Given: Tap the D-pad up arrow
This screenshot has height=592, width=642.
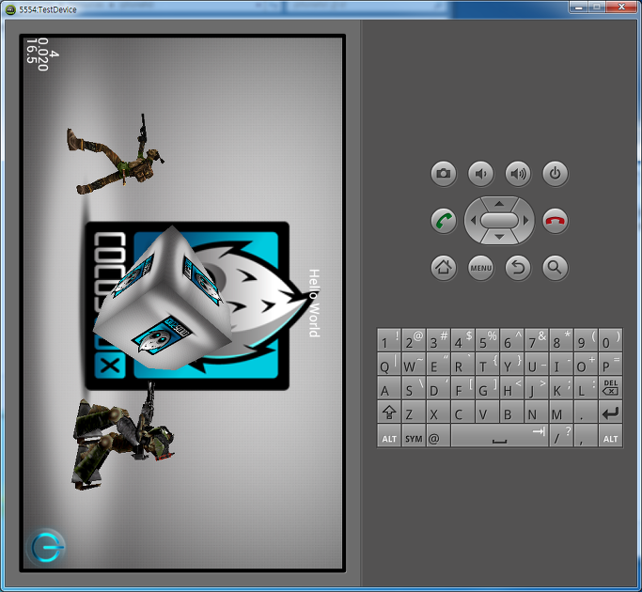Looking at the screenshot, I should (x=499, y=204).
